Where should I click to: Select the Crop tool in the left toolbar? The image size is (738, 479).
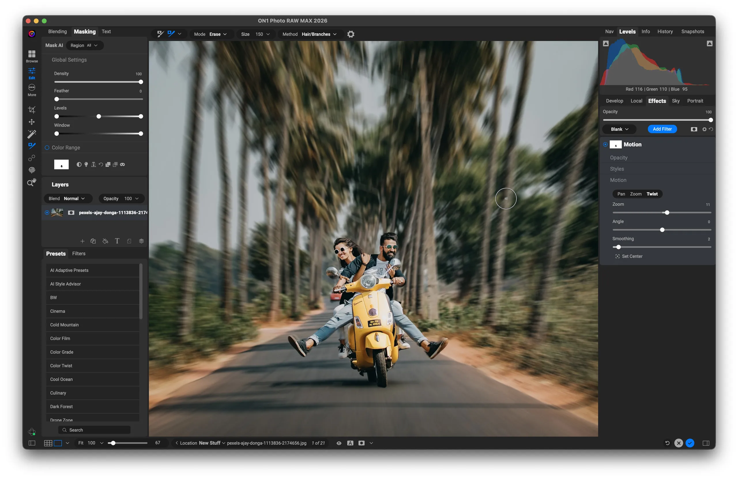pyautogui.click(x=31, y=109)
